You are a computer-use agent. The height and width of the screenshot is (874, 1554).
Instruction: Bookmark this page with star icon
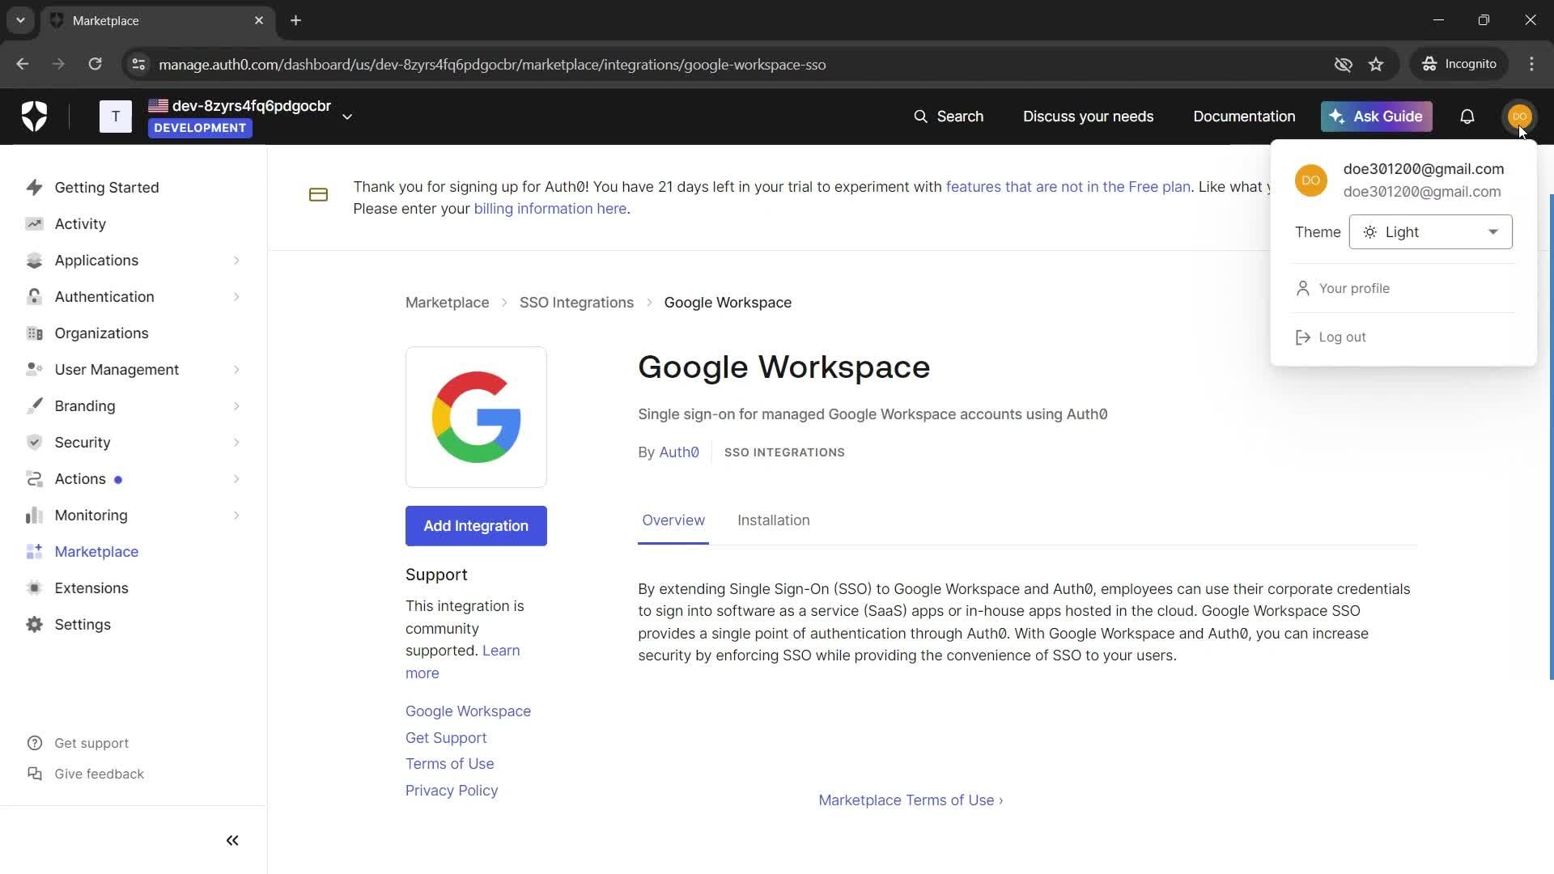[x=1376, y=64]
